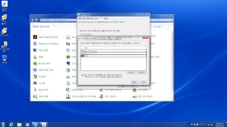Image resolution: width=227 pixels, height=127 pixels.
Task: Click 제거(R) to remove selected site
Action: coord(142,72)
